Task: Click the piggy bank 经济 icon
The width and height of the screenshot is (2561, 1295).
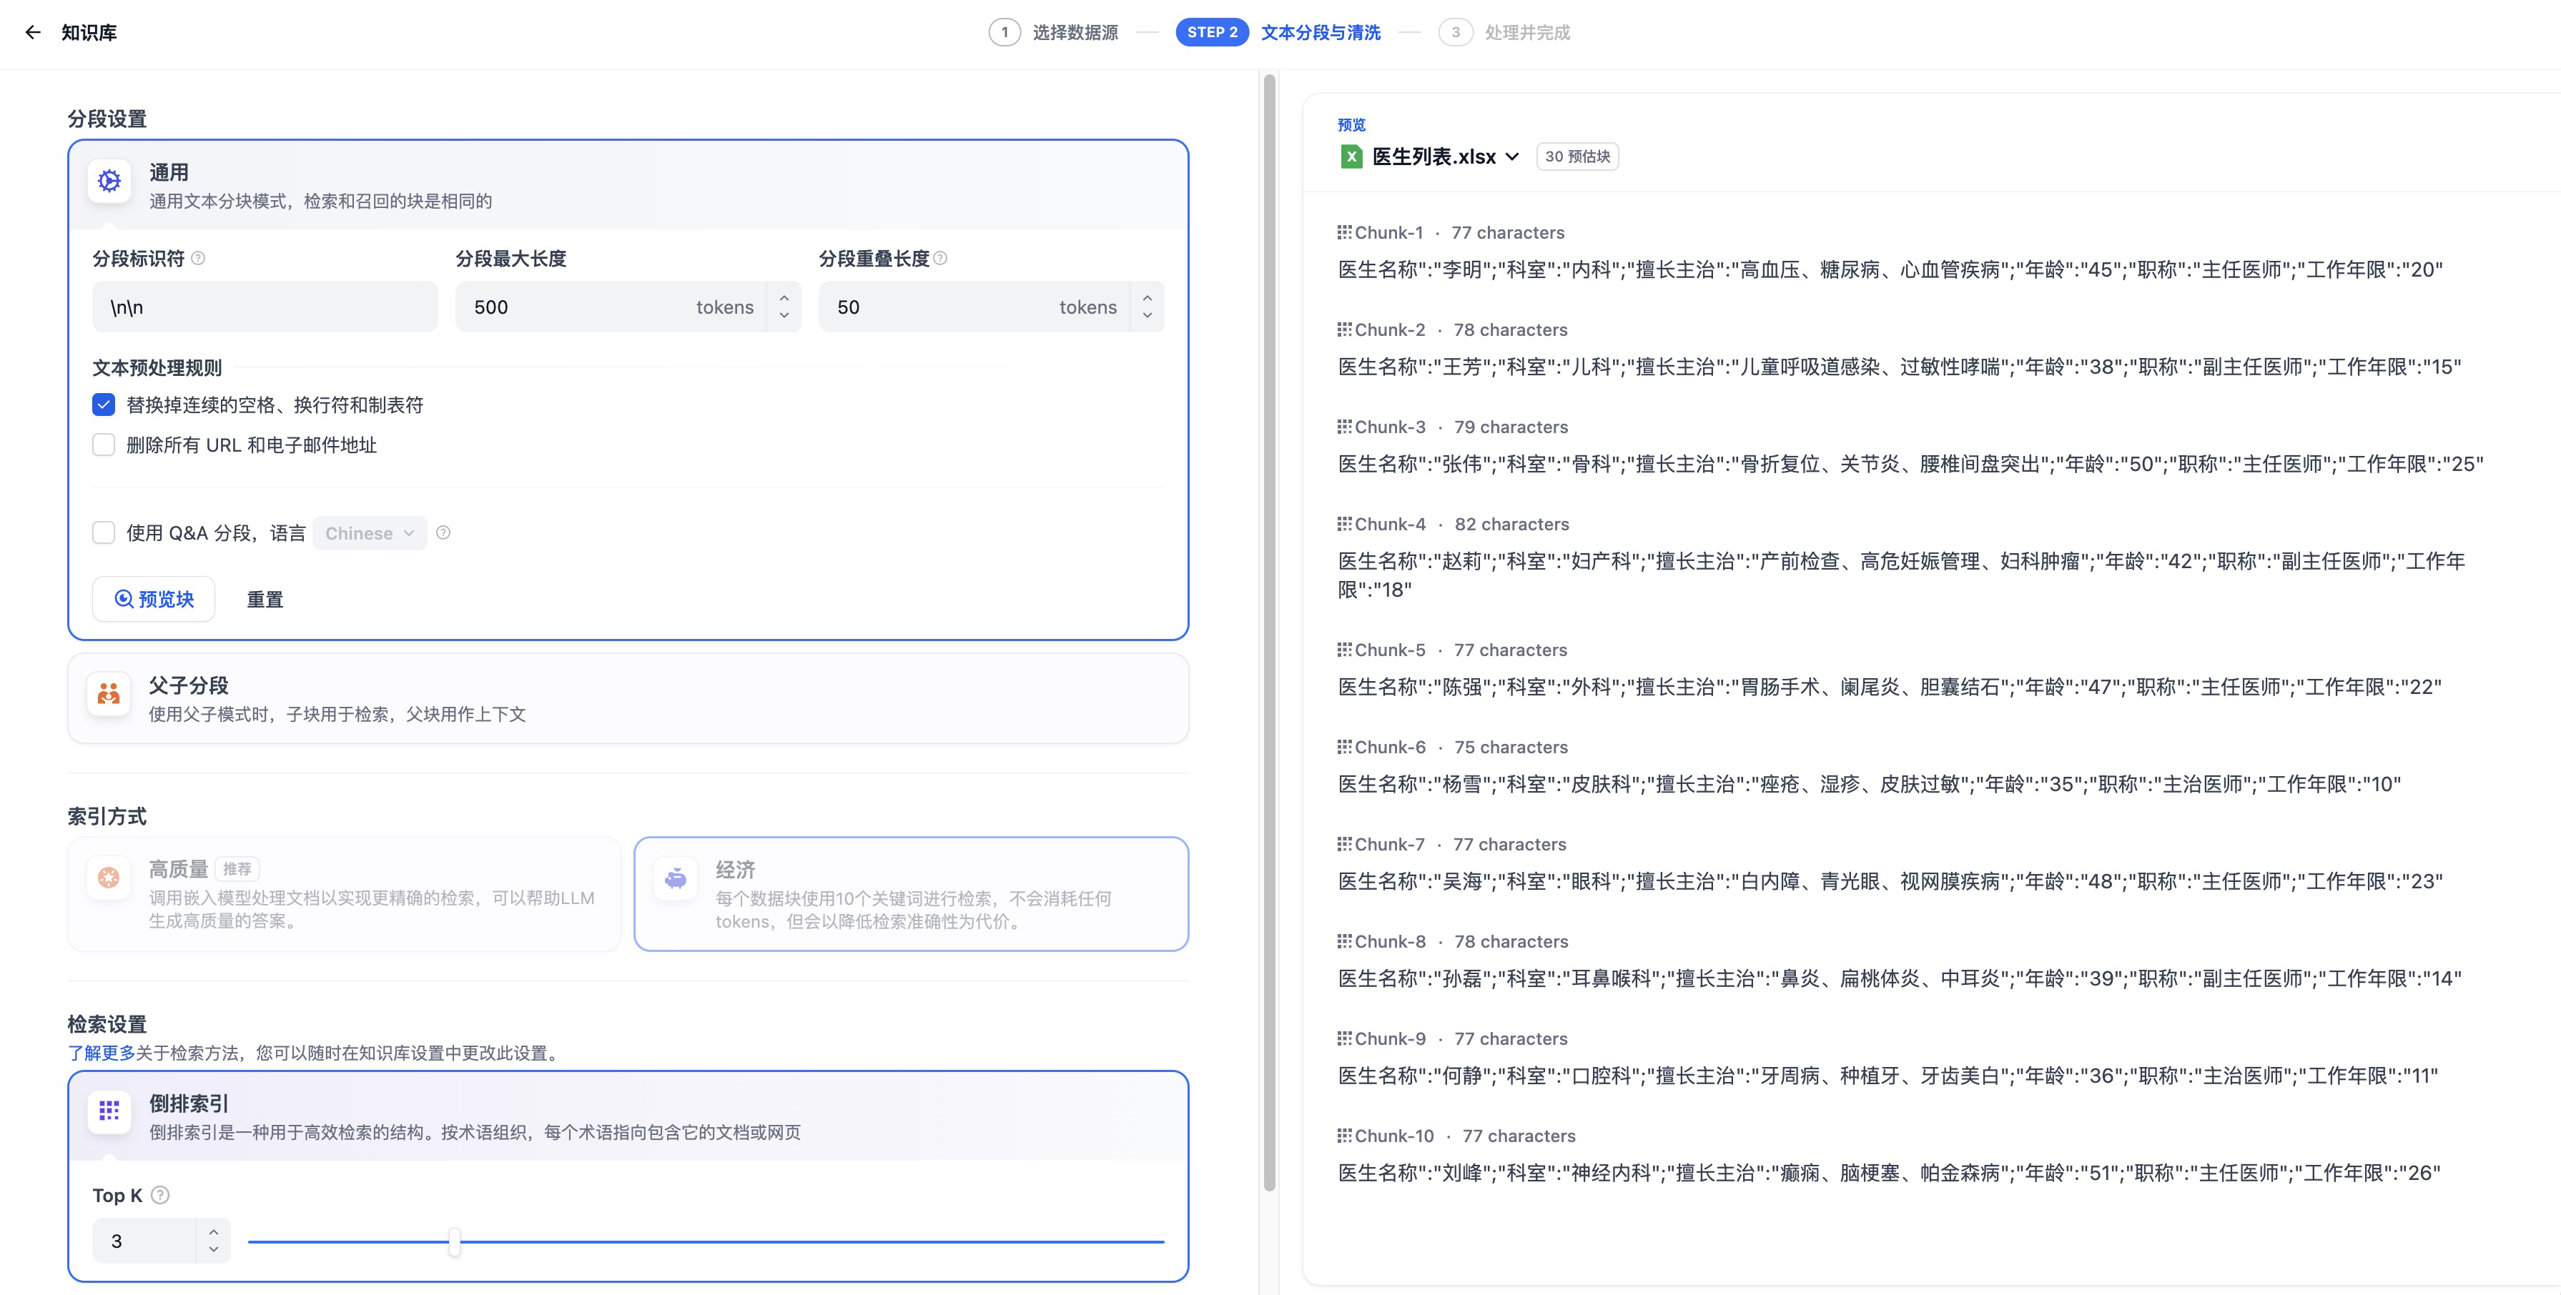Action: [676, 878]
